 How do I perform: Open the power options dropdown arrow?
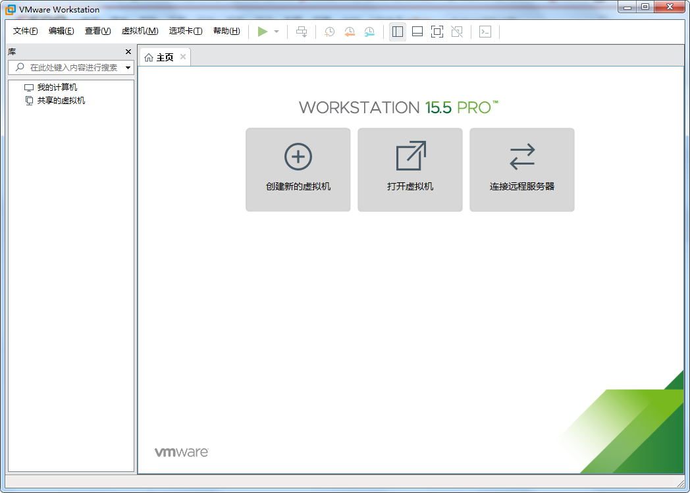click(277, 32)
